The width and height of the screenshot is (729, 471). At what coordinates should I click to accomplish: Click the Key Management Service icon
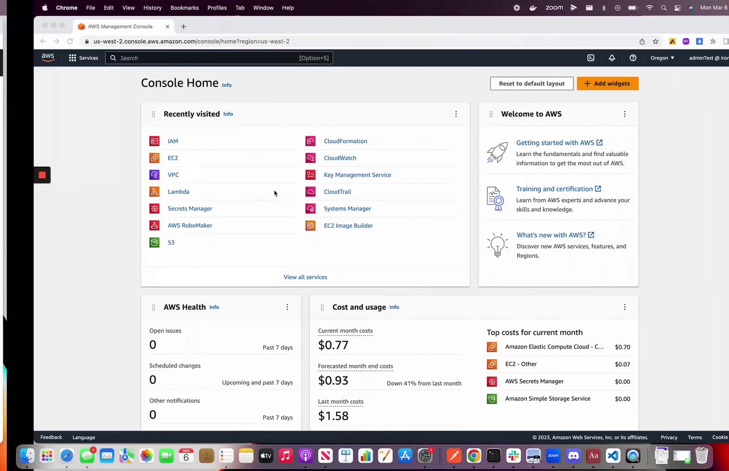[310, 175]
